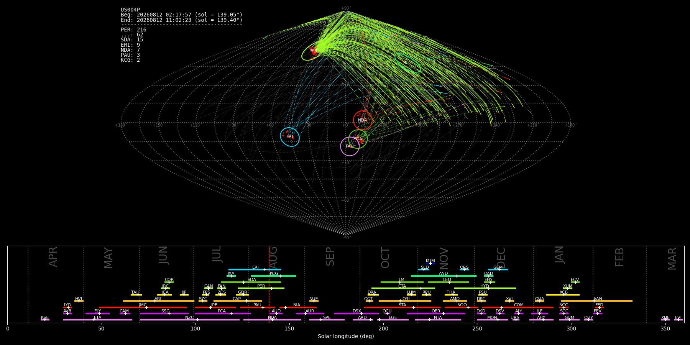690x345 pixels.
Task: Select the US004P station title
Action: 130,10
